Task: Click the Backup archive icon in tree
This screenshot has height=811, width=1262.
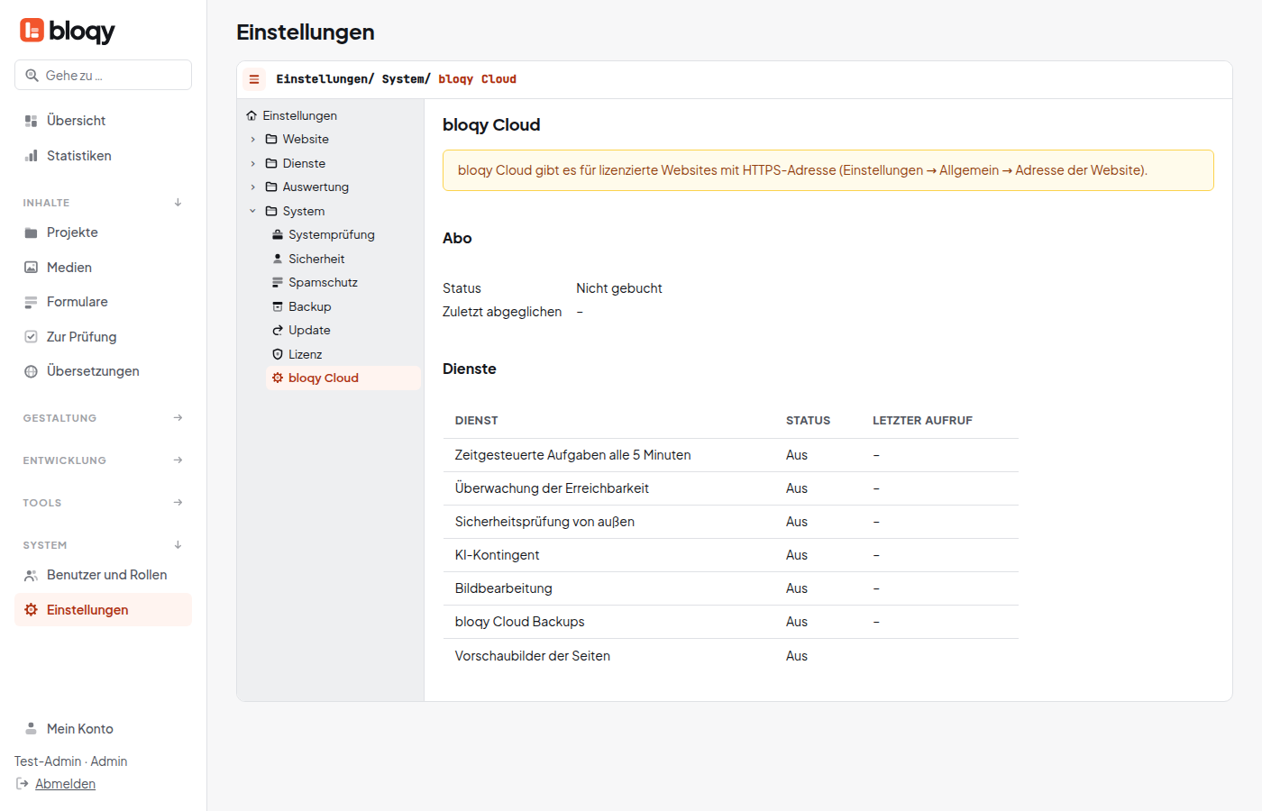Action: [278, 307]
